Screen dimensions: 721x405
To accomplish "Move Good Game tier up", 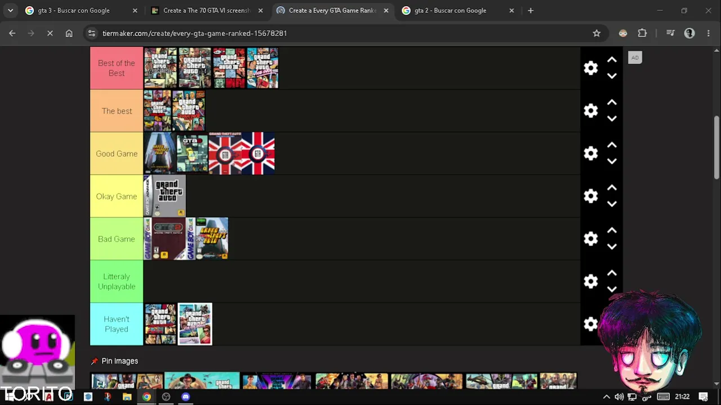I will [x=612, y=145].
